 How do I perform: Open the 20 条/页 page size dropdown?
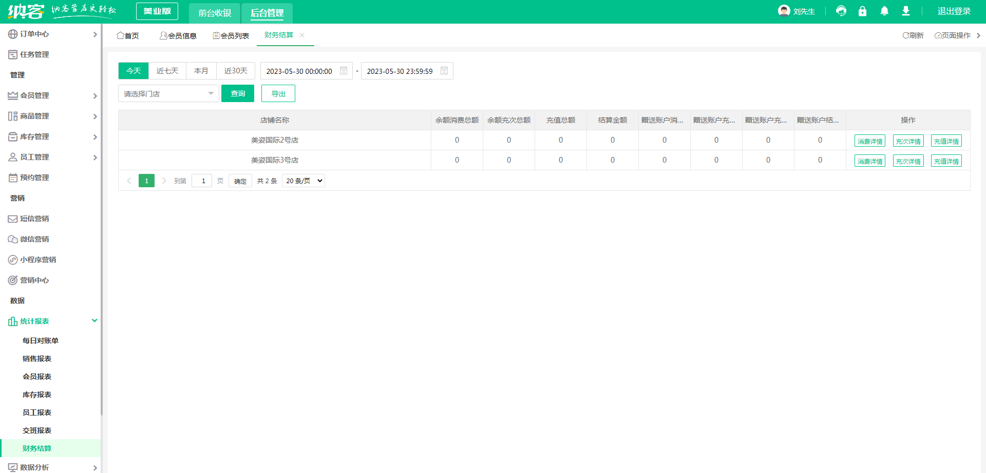pos(304,181)
